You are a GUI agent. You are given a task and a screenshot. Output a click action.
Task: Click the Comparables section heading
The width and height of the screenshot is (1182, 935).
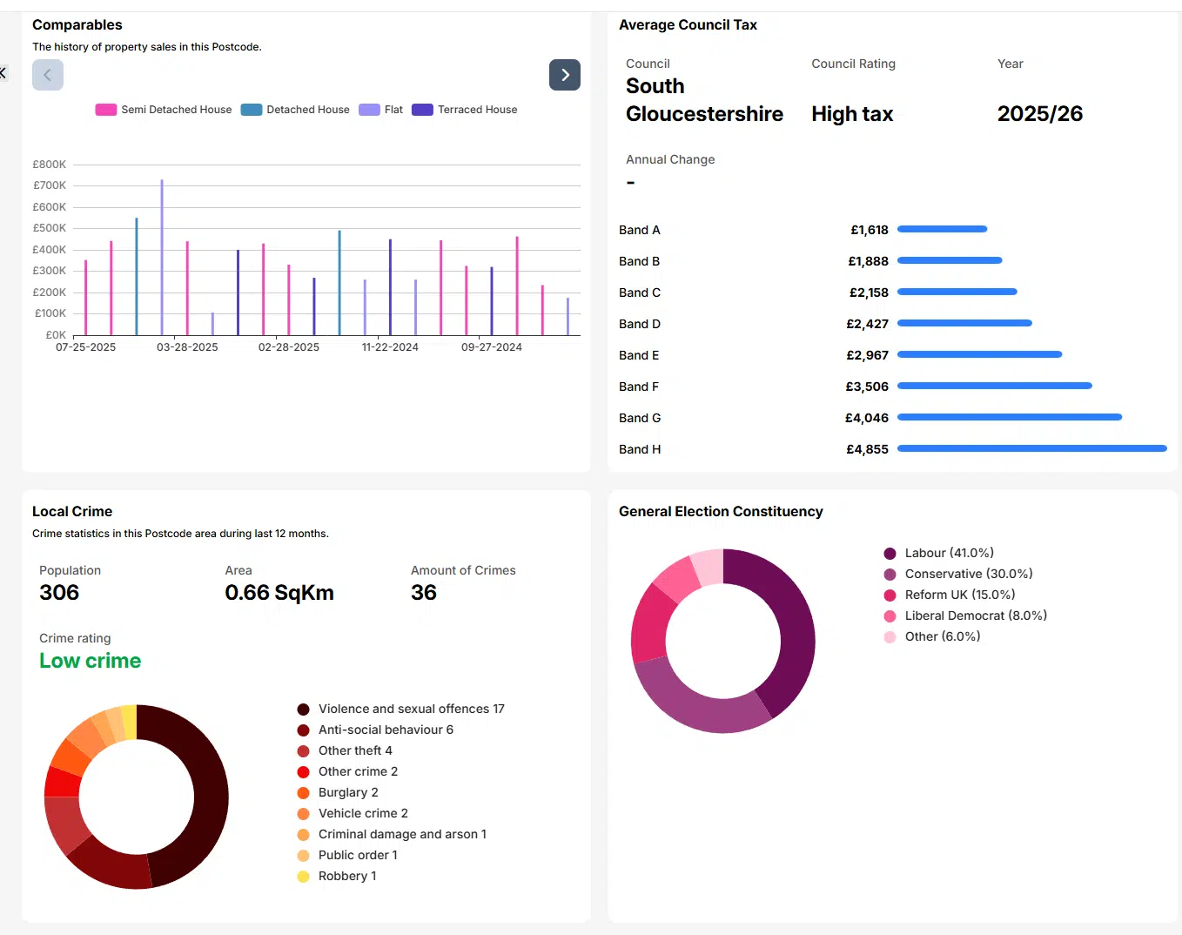point(77,25)
